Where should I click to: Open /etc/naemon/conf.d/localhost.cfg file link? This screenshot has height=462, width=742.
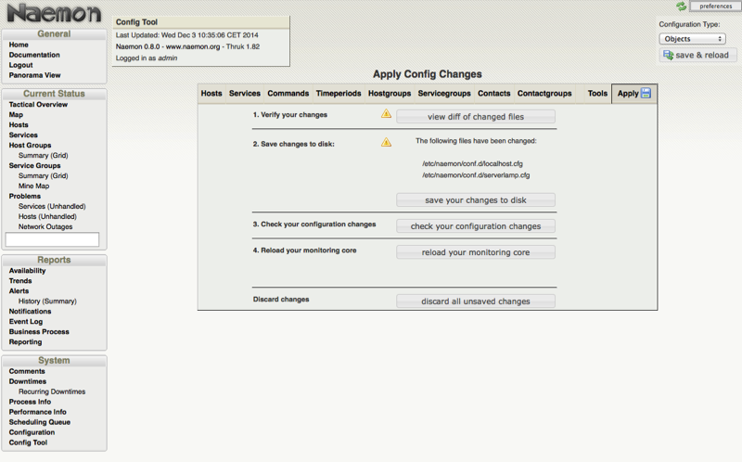(x=475, y=161)
